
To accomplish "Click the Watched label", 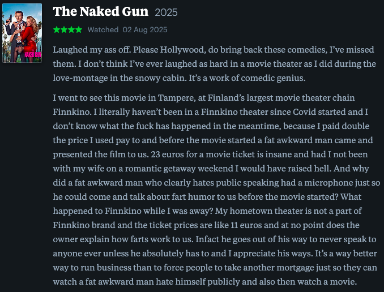I will [103, 29].
